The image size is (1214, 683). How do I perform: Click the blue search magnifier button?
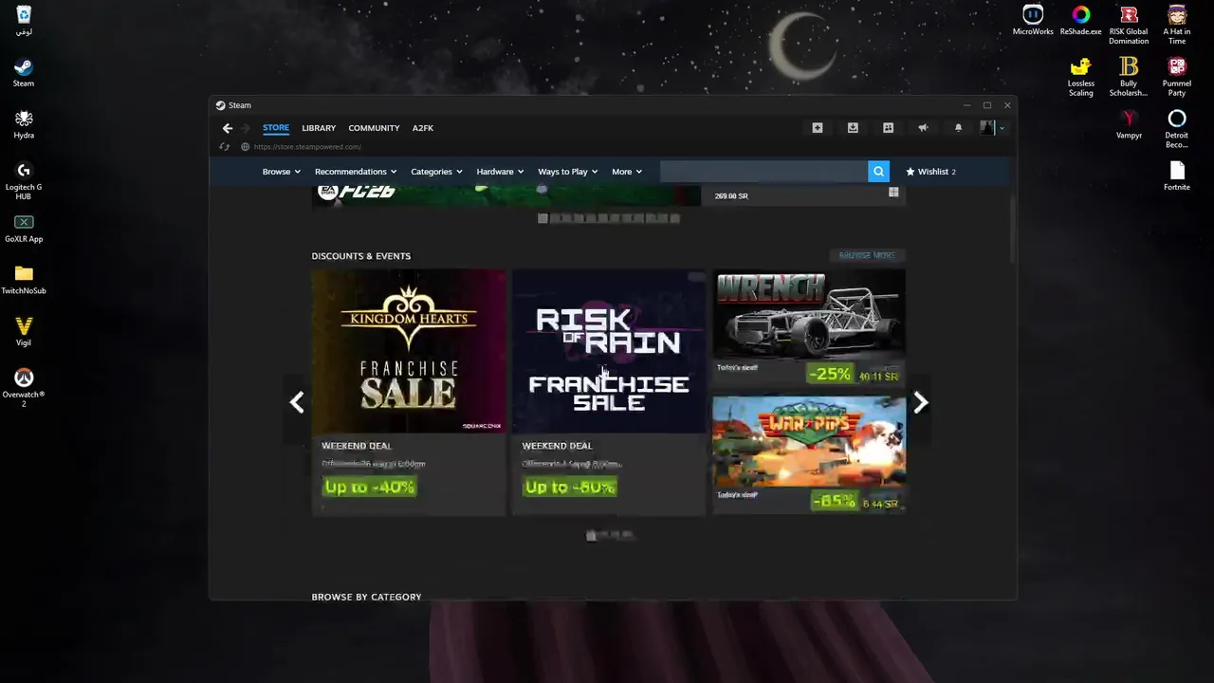pos(878,172)
